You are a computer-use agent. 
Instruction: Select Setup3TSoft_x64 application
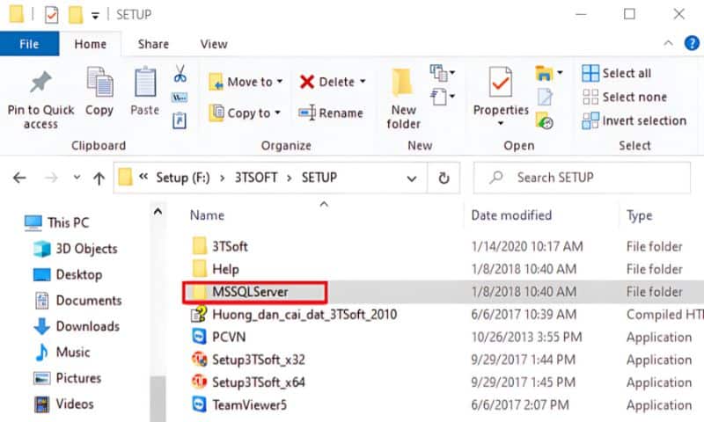click(x=248, y=382)
